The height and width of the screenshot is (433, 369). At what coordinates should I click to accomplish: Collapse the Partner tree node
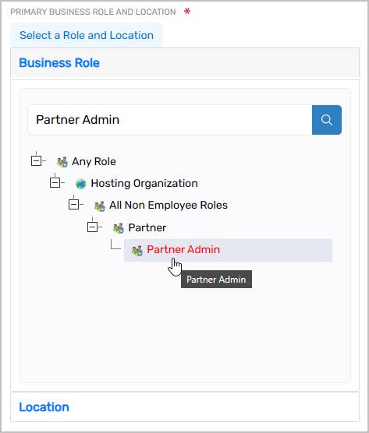(x=92, y=227)
